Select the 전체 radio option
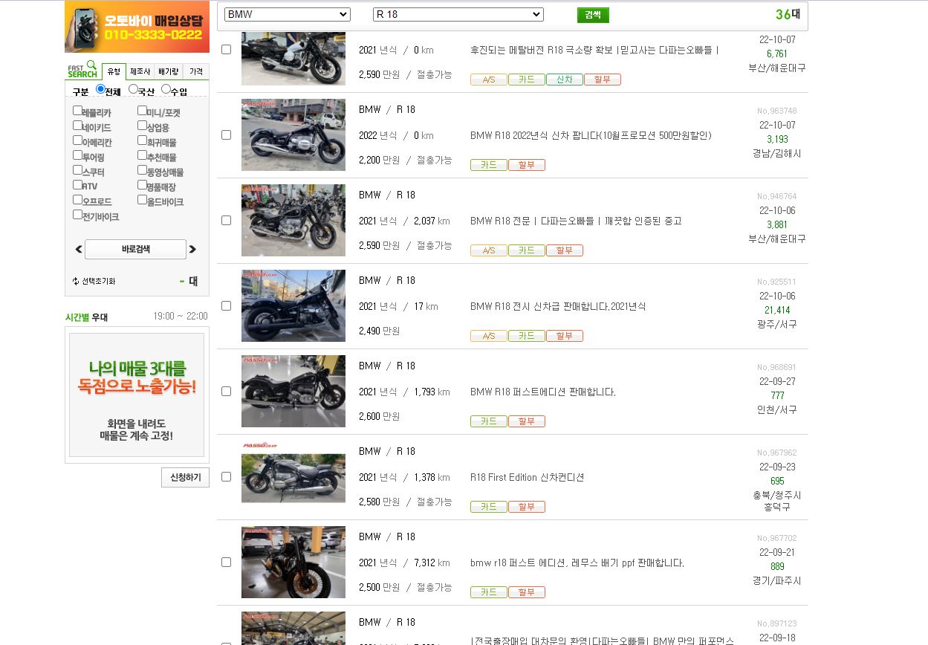The height and width of the screenshot is (645, 928). point(100,89)
